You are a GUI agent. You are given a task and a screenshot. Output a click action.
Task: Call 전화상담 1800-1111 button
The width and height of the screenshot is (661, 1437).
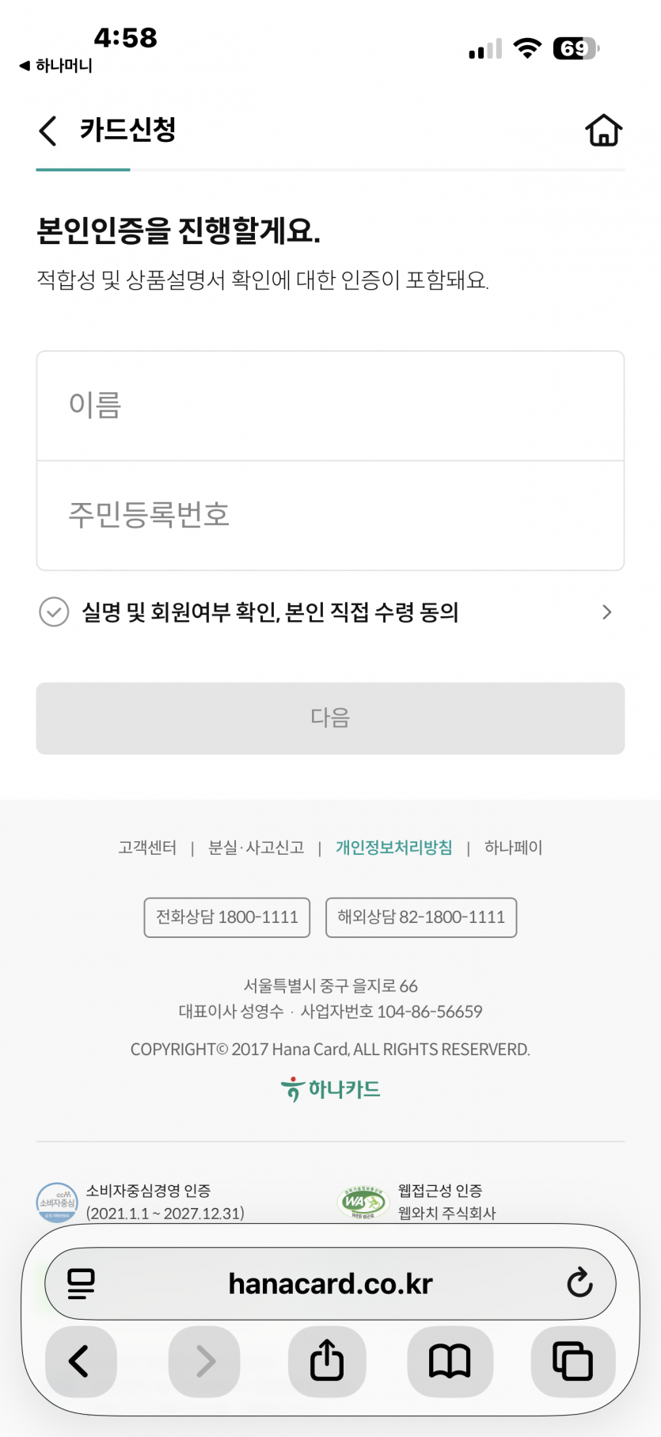227,917
